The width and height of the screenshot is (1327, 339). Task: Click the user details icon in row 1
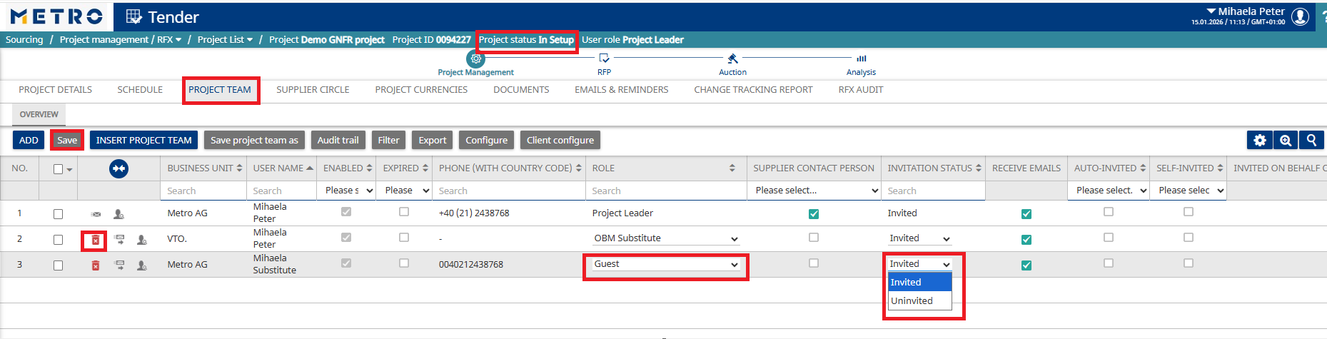[x=118, y=213]
